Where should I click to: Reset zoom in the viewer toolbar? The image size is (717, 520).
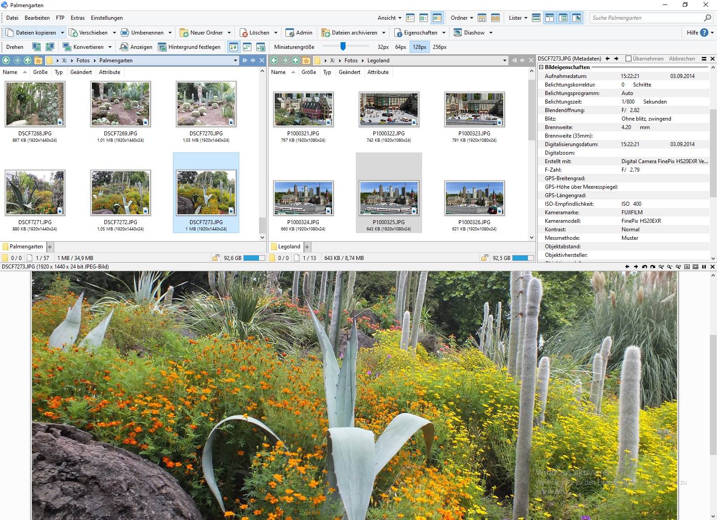678,267
